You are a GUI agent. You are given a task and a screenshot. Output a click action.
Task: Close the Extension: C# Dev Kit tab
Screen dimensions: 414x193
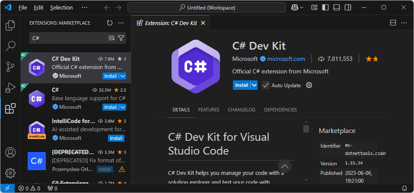pos(203,23)
